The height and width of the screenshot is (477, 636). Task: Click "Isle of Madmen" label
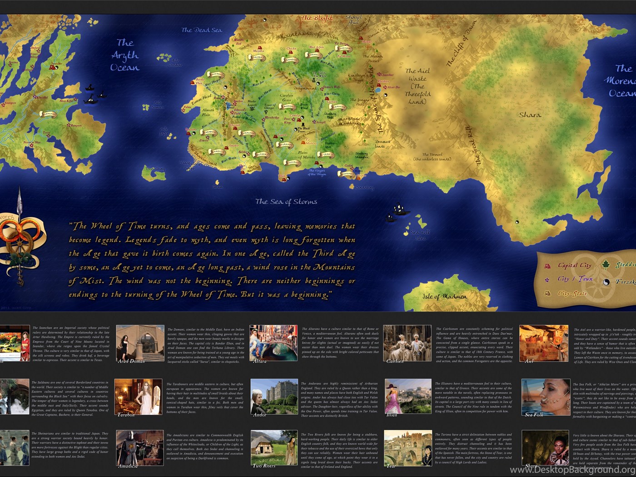click(x=445, y=296)
